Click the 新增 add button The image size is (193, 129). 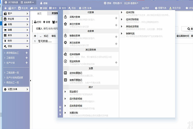point(47,22)
